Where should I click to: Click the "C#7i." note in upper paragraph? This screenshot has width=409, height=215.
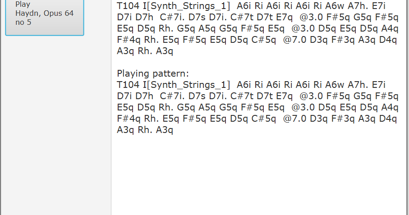[173, 18]
